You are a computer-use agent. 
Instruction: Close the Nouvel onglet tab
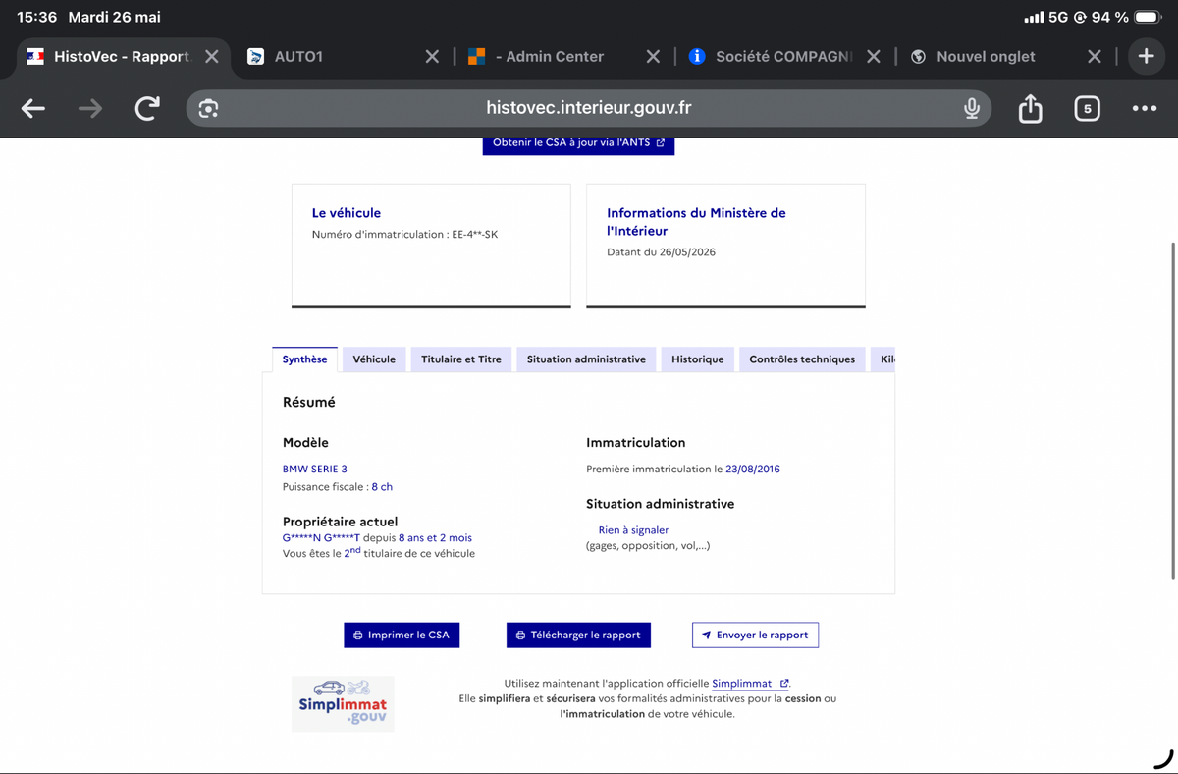[1095, 57]
